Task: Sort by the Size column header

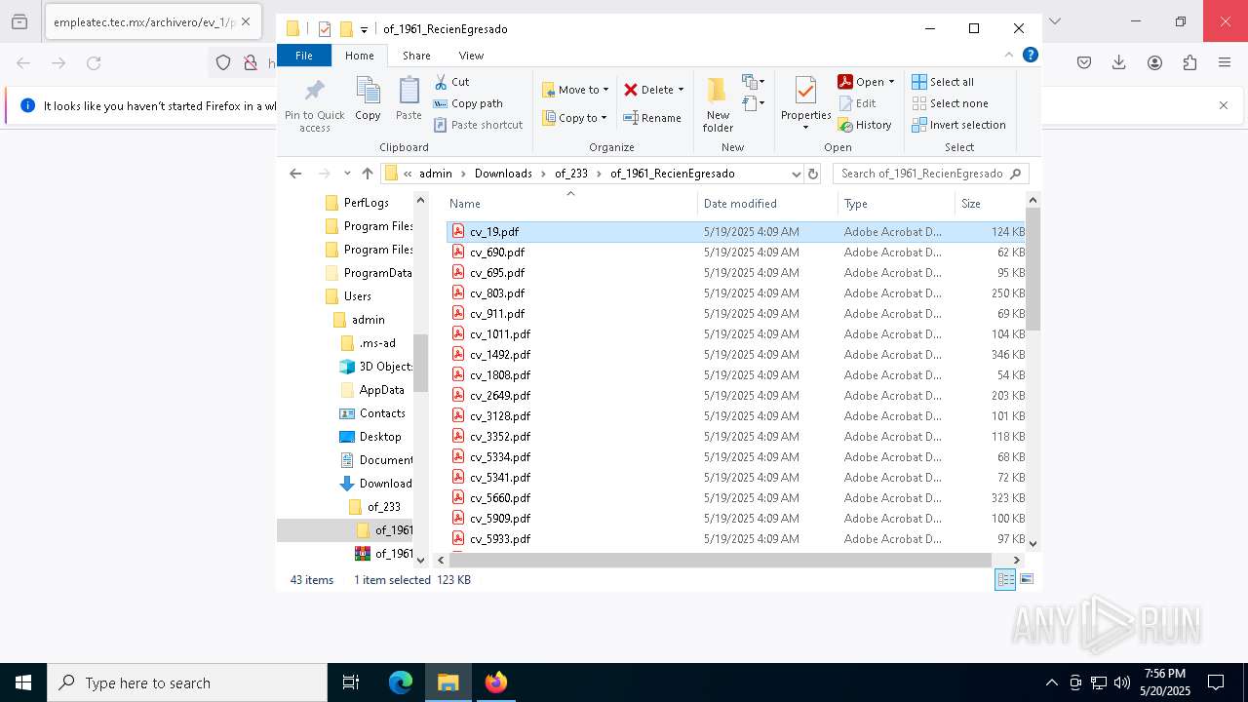Action: coord(989,204)
